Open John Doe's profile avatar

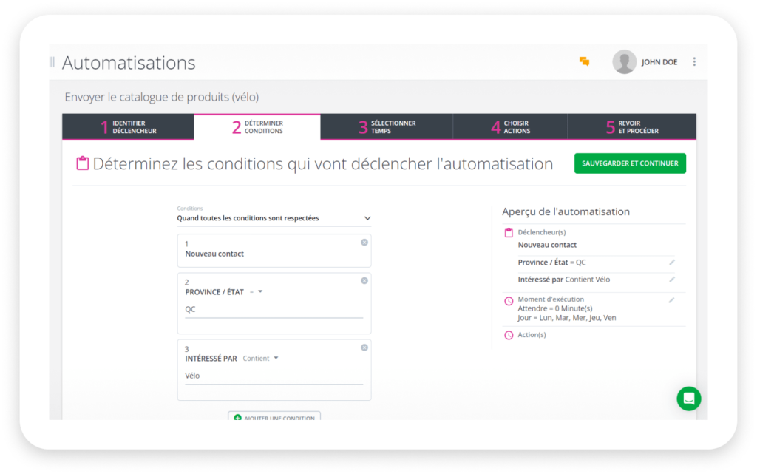[623, 61]
